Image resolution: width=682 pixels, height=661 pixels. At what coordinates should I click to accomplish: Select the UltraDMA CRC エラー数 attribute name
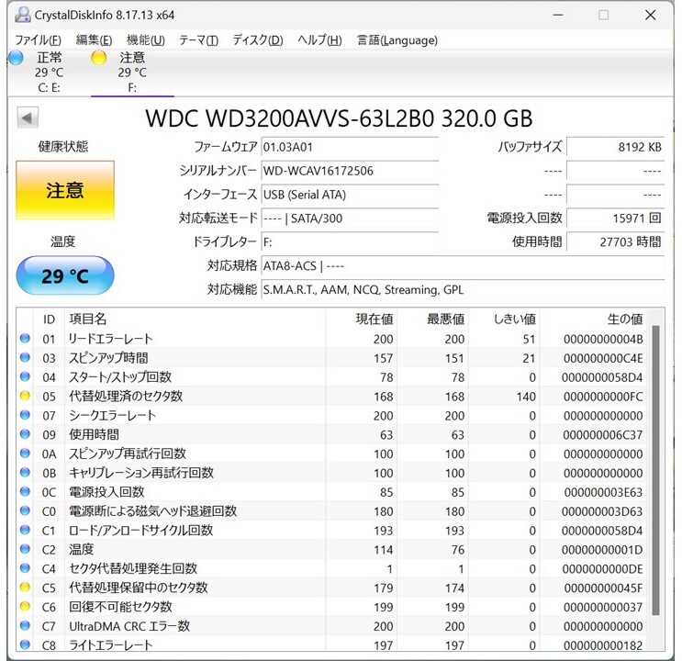click(x=129, y=626)
